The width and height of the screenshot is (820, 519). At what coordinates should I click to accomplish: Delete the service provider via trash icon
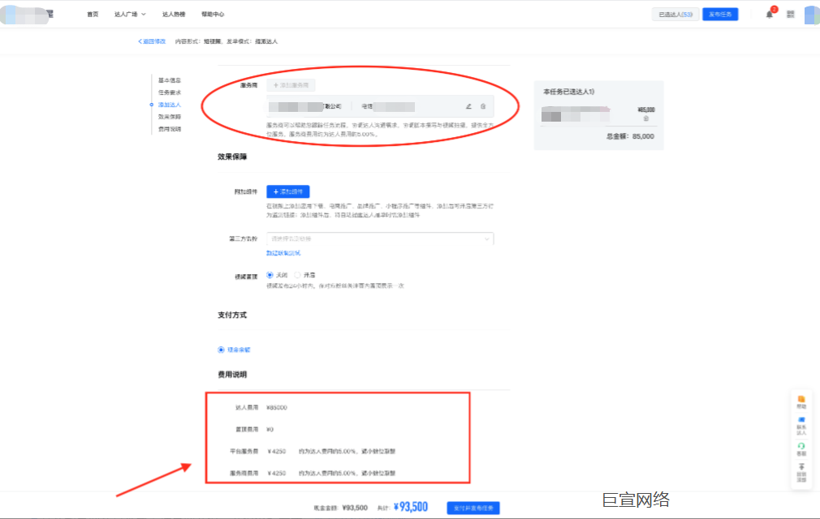[x=483, y=106]
